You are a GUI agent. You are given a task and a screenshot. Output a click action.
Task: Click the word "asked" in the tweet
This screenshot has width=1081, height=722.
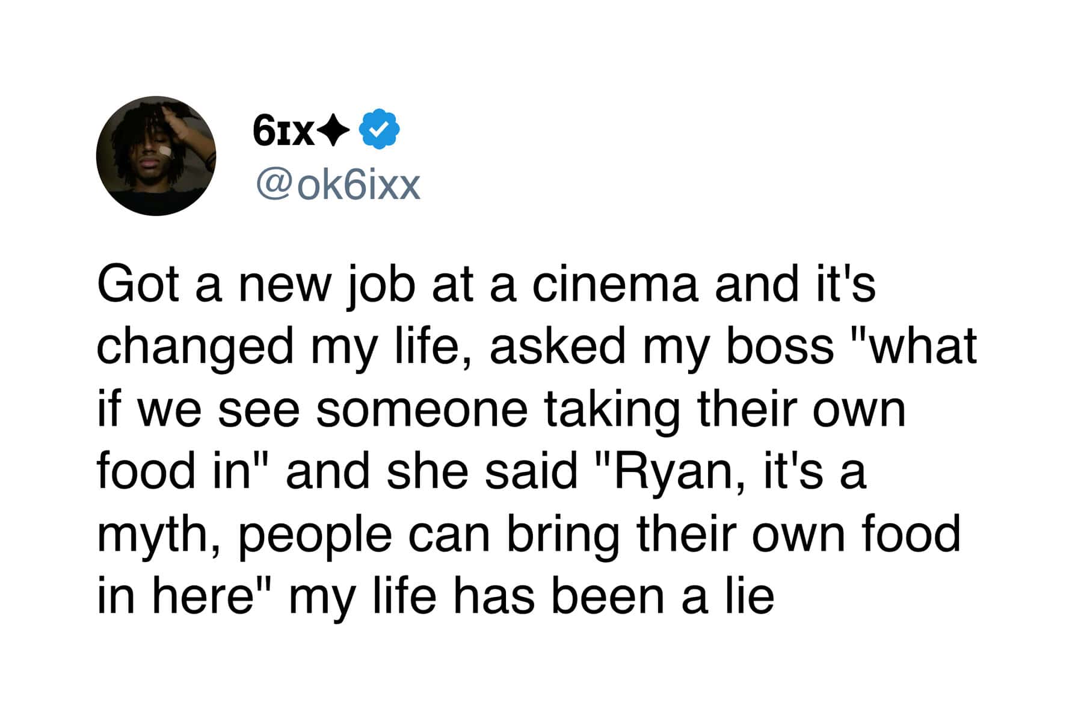pos(557,347)
